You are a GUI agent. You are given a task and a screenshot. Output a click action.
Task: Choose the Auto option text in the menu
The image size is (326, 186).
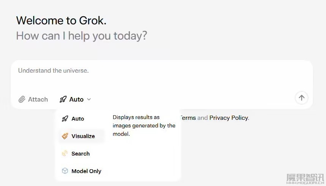coord(78,119)
